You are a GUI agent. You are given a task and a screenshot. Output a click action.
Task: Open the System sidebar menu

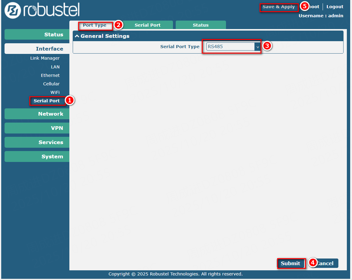37,156
